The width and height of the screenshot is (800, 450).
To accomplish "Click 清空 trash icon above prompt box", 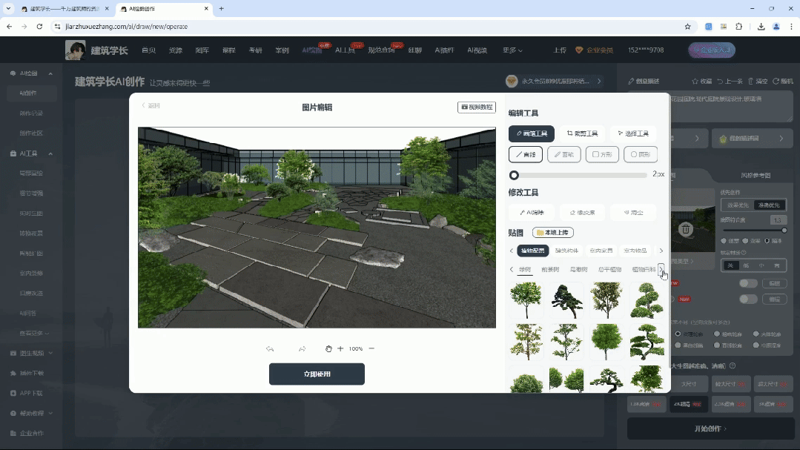I will pyautogui.click(x=758, y=81).
